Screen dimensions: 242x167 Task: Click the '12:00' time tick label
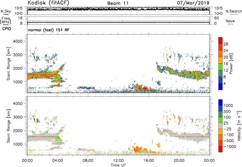[x=118, y=161]
